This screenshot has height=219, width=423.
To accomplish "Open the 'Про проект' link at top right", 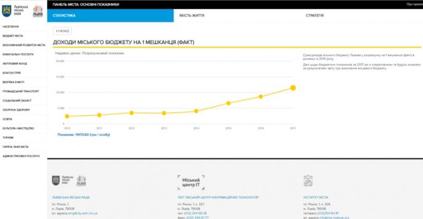I will pos(415,4).
